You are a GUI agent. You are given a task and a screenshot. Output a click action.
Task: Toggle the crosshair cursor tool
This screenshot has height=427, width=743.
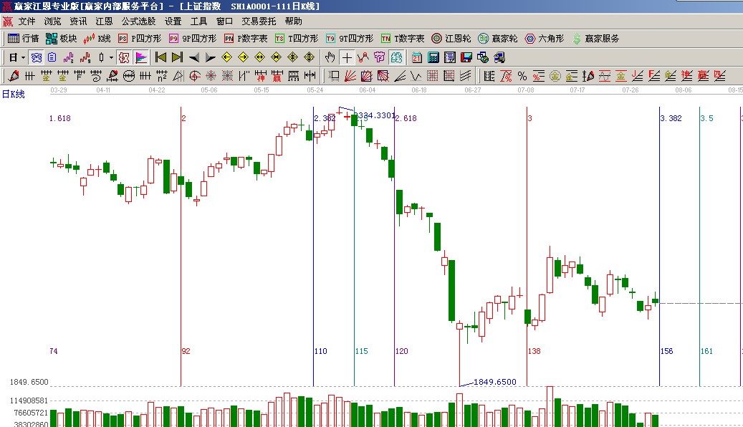(x=347, y=57)
